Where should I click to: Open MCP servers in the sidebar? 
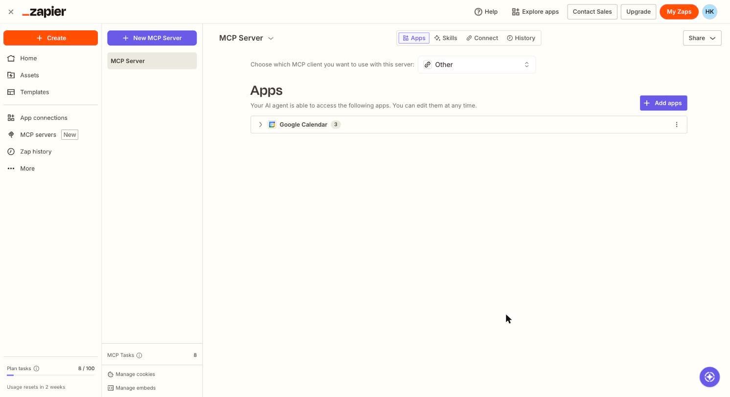(38, 134)
